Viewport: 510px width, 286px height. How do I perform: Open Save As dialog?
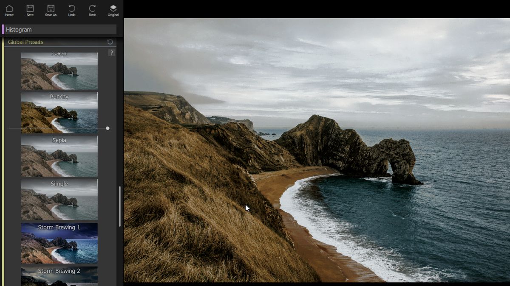[x=51, y=11]
